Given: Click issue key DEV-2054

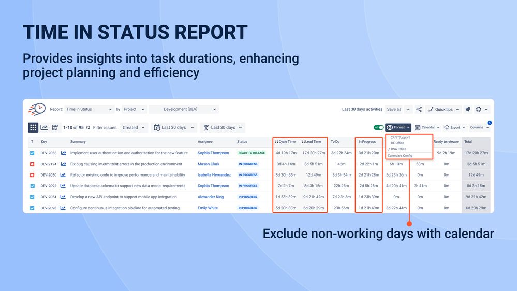Looking at the screenshot, I should coord(49,197).
